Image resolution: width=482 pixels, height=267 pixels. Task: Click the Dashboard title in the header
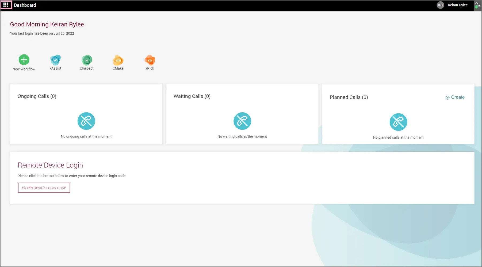pyautogui.click(x=25, y=5)
